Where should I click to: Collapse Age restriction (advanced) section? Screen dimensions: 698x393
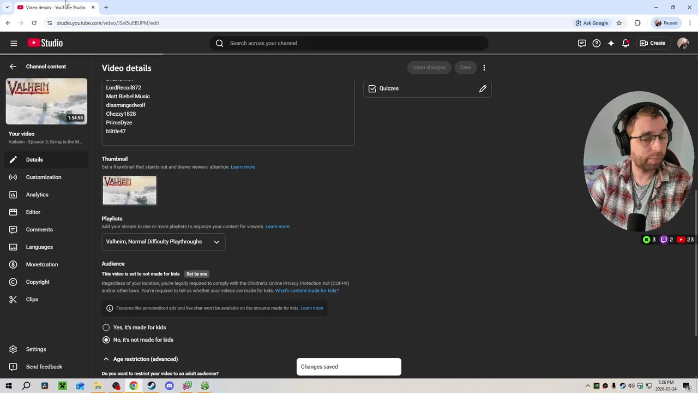pos(106,359)
